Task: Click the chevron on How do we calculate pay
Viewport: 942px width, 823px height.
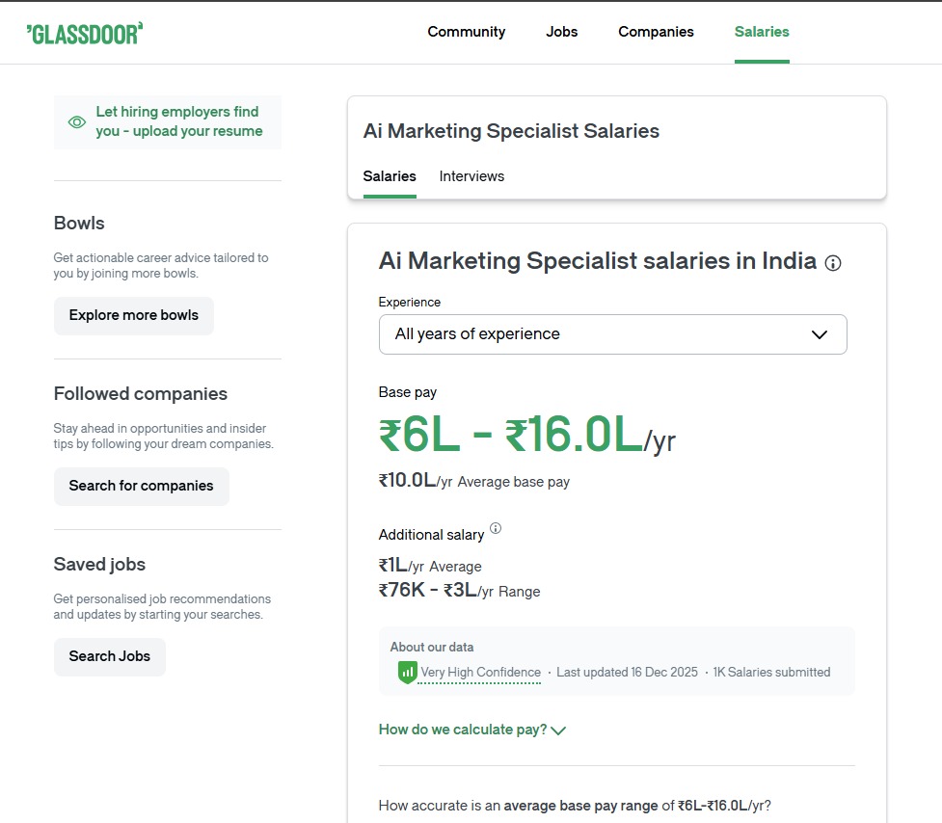Action: tap(559, 730)
